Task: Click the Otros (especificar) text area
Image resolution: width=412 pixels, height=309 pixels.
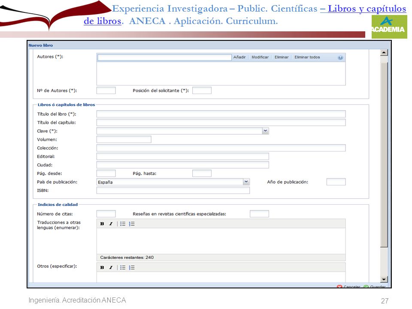Action: click(221, 277)
